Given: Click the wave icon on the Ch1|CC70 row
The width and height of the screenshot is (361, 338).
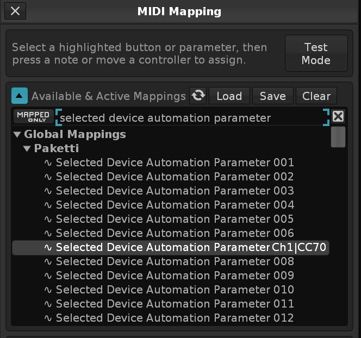Looking at the screenshot, I should point(48,247).
